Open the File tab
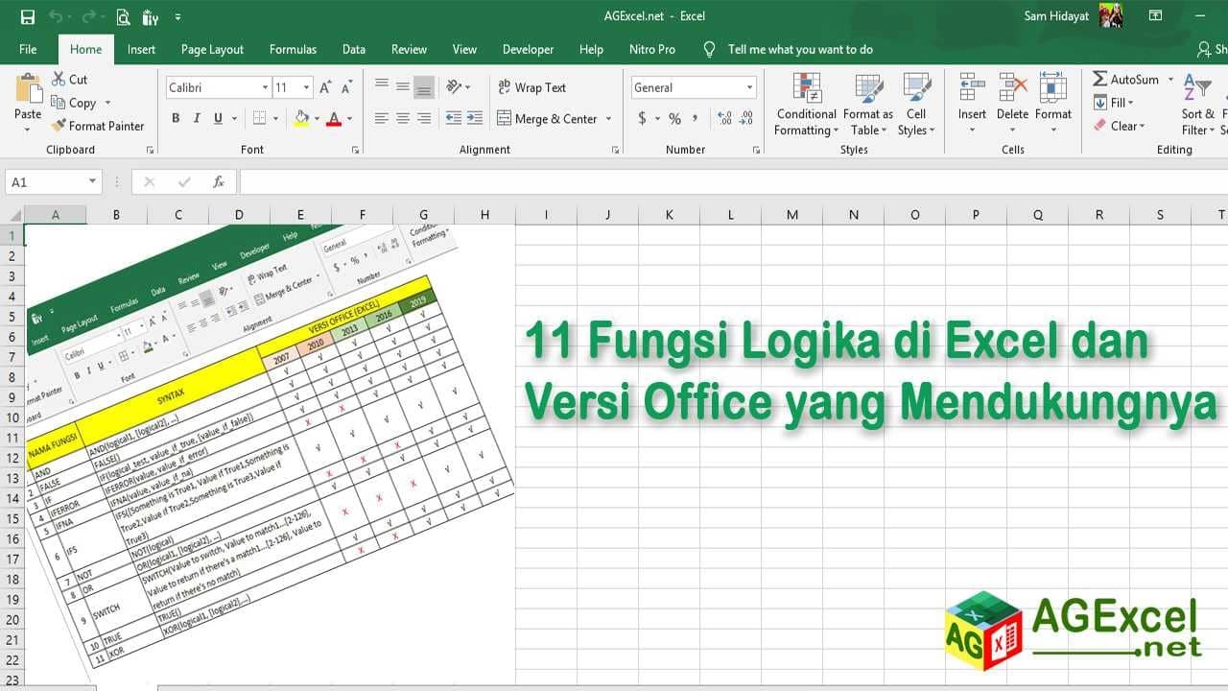This screenshot has height=691, width=1228. click(28, 49)
